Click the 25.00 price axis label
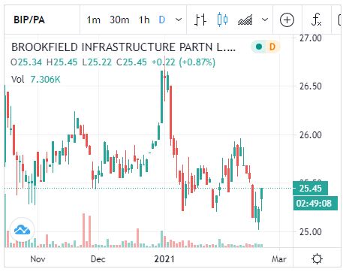This screenshot has height=275, width=343. pos(311,232)
